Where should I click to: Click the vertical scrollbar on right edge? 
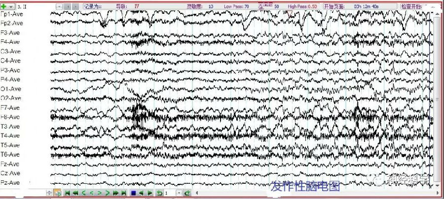[437, 99]
